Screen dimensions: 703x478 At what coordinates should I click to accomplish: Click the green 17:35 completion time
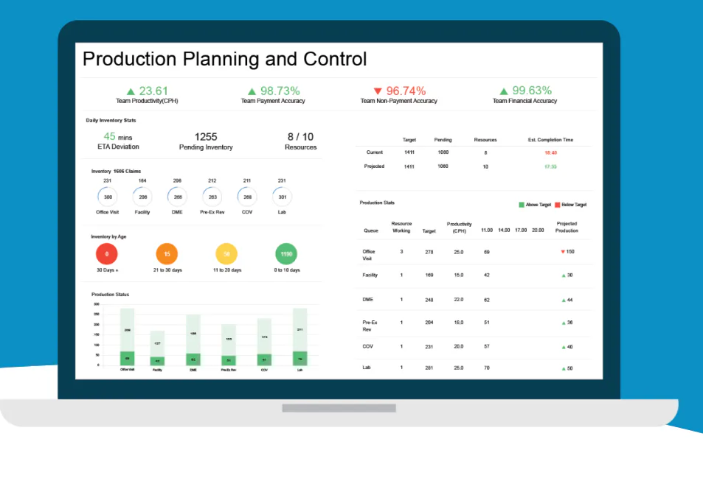(550, 167)
